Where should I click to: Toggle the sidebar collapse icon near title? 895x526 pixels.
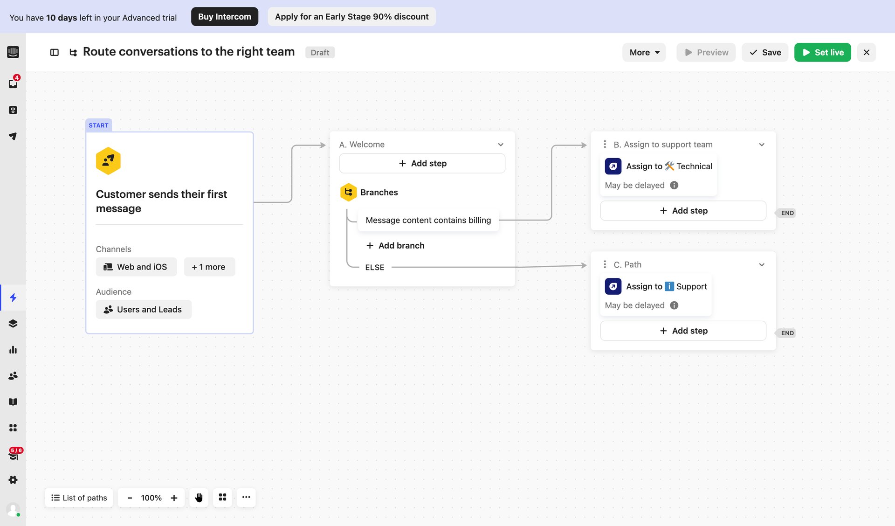[x=54, y=52]
